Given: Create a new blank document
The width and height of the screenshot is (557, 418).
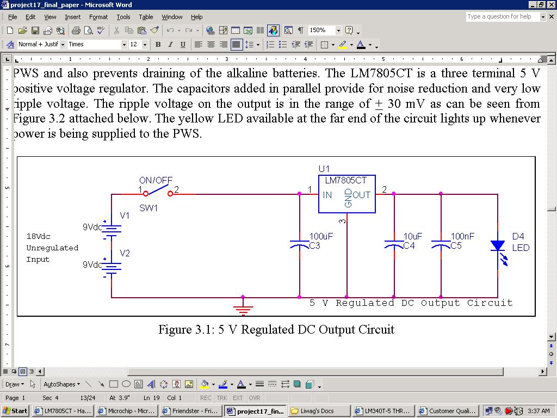Looking at the screenshot, I should [10, 30].
